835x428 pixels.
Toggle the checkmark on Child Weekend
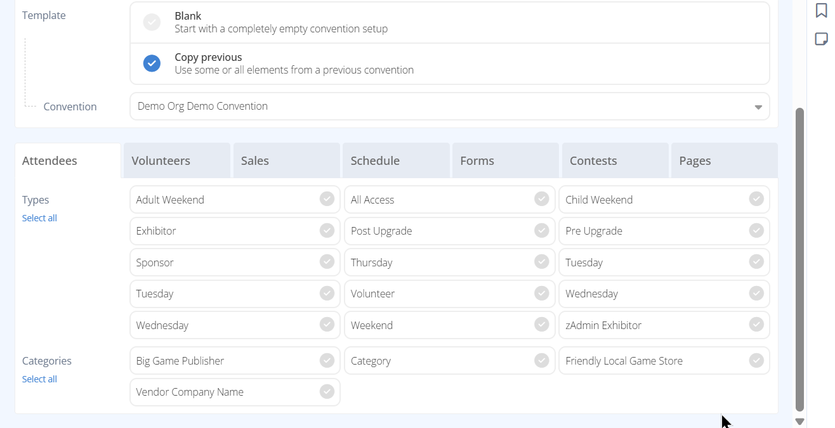point(756,199)
